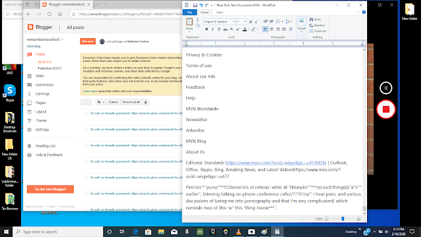The image size is (421, 237).
Task: Switch to the View ribbon tab
Action: [220, 13]
